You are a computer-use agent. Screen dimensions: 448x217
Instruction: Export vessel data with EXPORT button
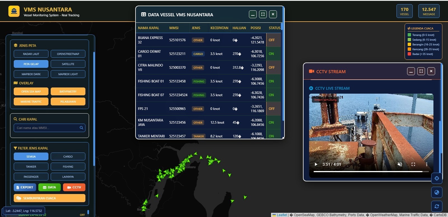click(25, 187)
